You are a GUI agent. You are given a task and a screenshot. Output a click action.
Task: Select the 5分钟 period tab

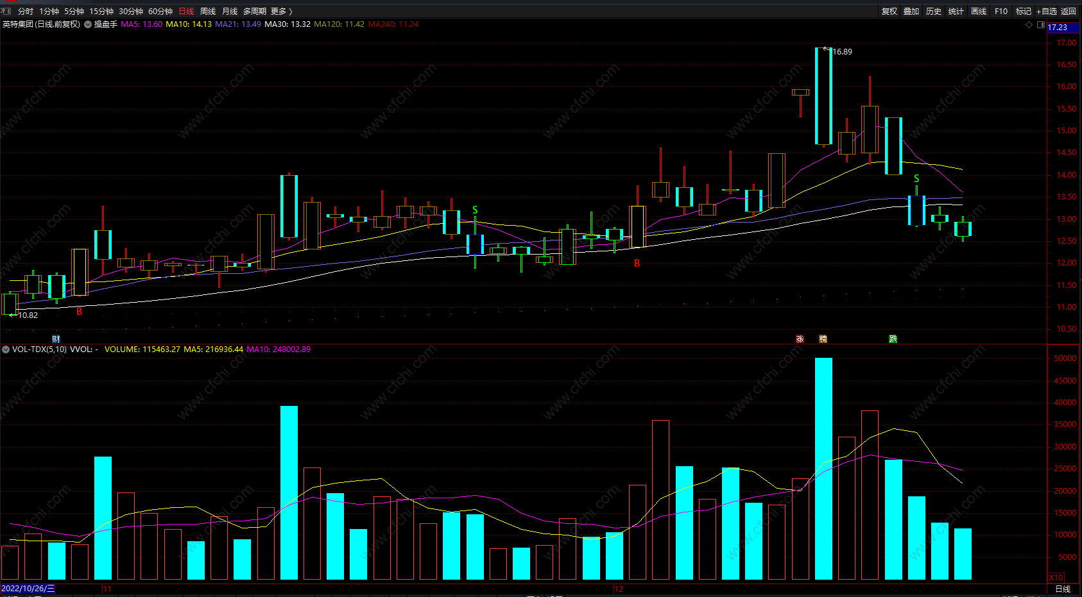pos(74,12)
